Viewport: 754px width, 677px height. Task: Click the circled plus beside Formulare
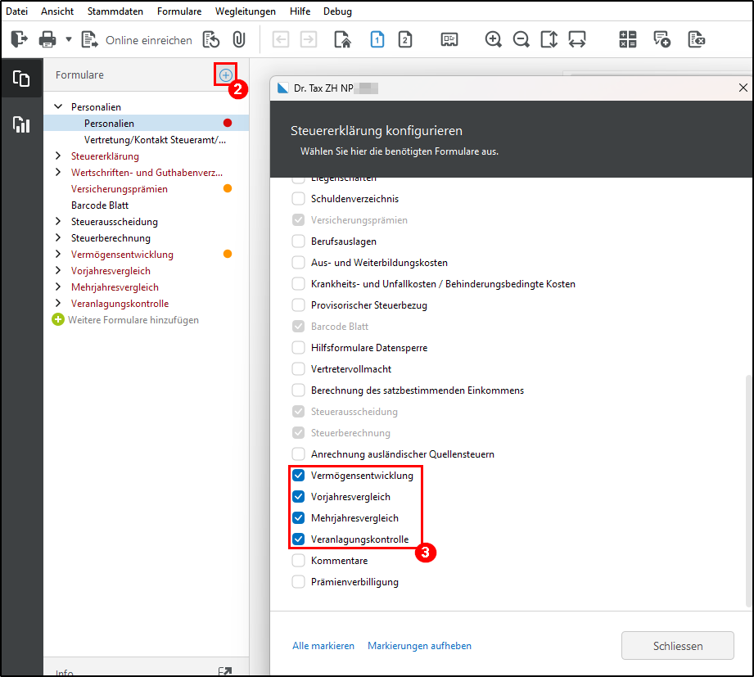point(225,74)
